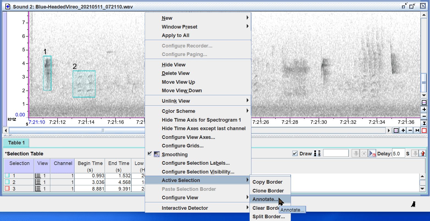The height and width of the screenshot is (221, 430).
Task: Switch to the Table 1 tab
Action: (x=16, y=142)
